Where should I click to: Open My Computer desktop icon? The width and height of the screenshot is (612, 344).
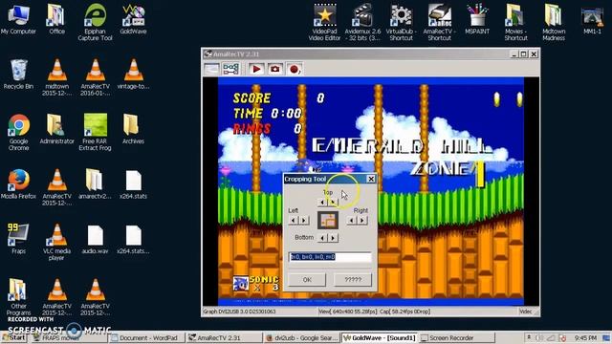pos(18,19)
